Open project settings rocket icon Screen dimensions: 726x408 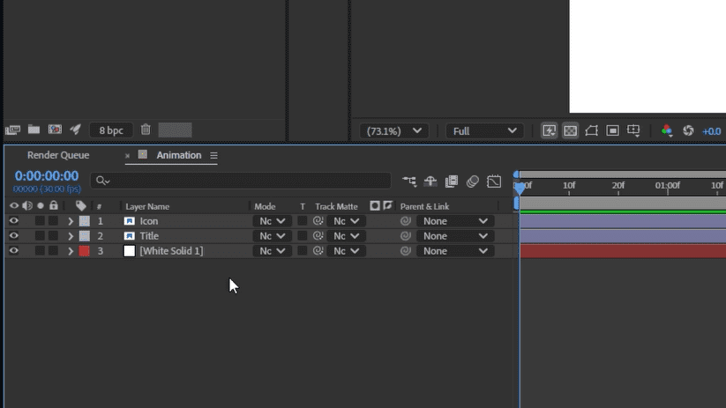click(76, 130)
